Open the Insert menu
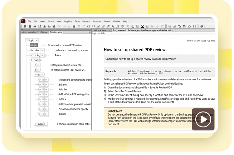The height and width of the screenshot is (155, 234). tap(42, 21)
